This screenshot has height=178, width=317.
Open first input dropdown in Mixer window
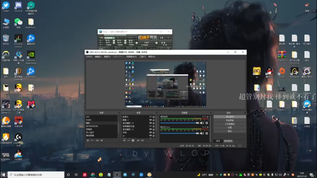109,38
